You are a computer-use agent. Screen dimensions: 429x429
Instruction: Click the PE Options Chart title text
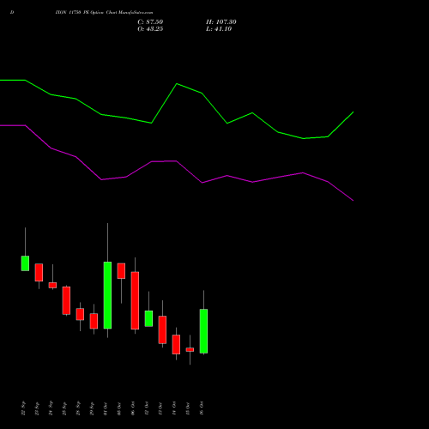tap(104, 13)
